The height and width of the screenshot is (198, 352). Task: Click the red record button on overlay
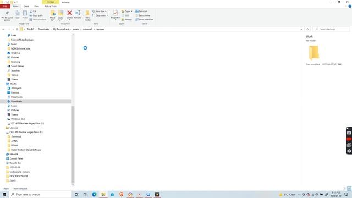point(349,139)
